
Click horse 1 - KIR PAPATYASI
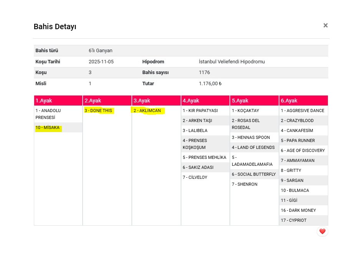coord(206,111)
